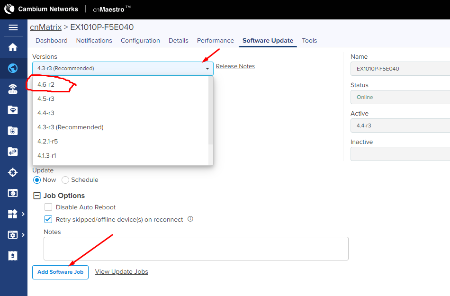Click the receipt dollar icon in sidebar
Screen dimensions: 450x296
tap(13, 256)
